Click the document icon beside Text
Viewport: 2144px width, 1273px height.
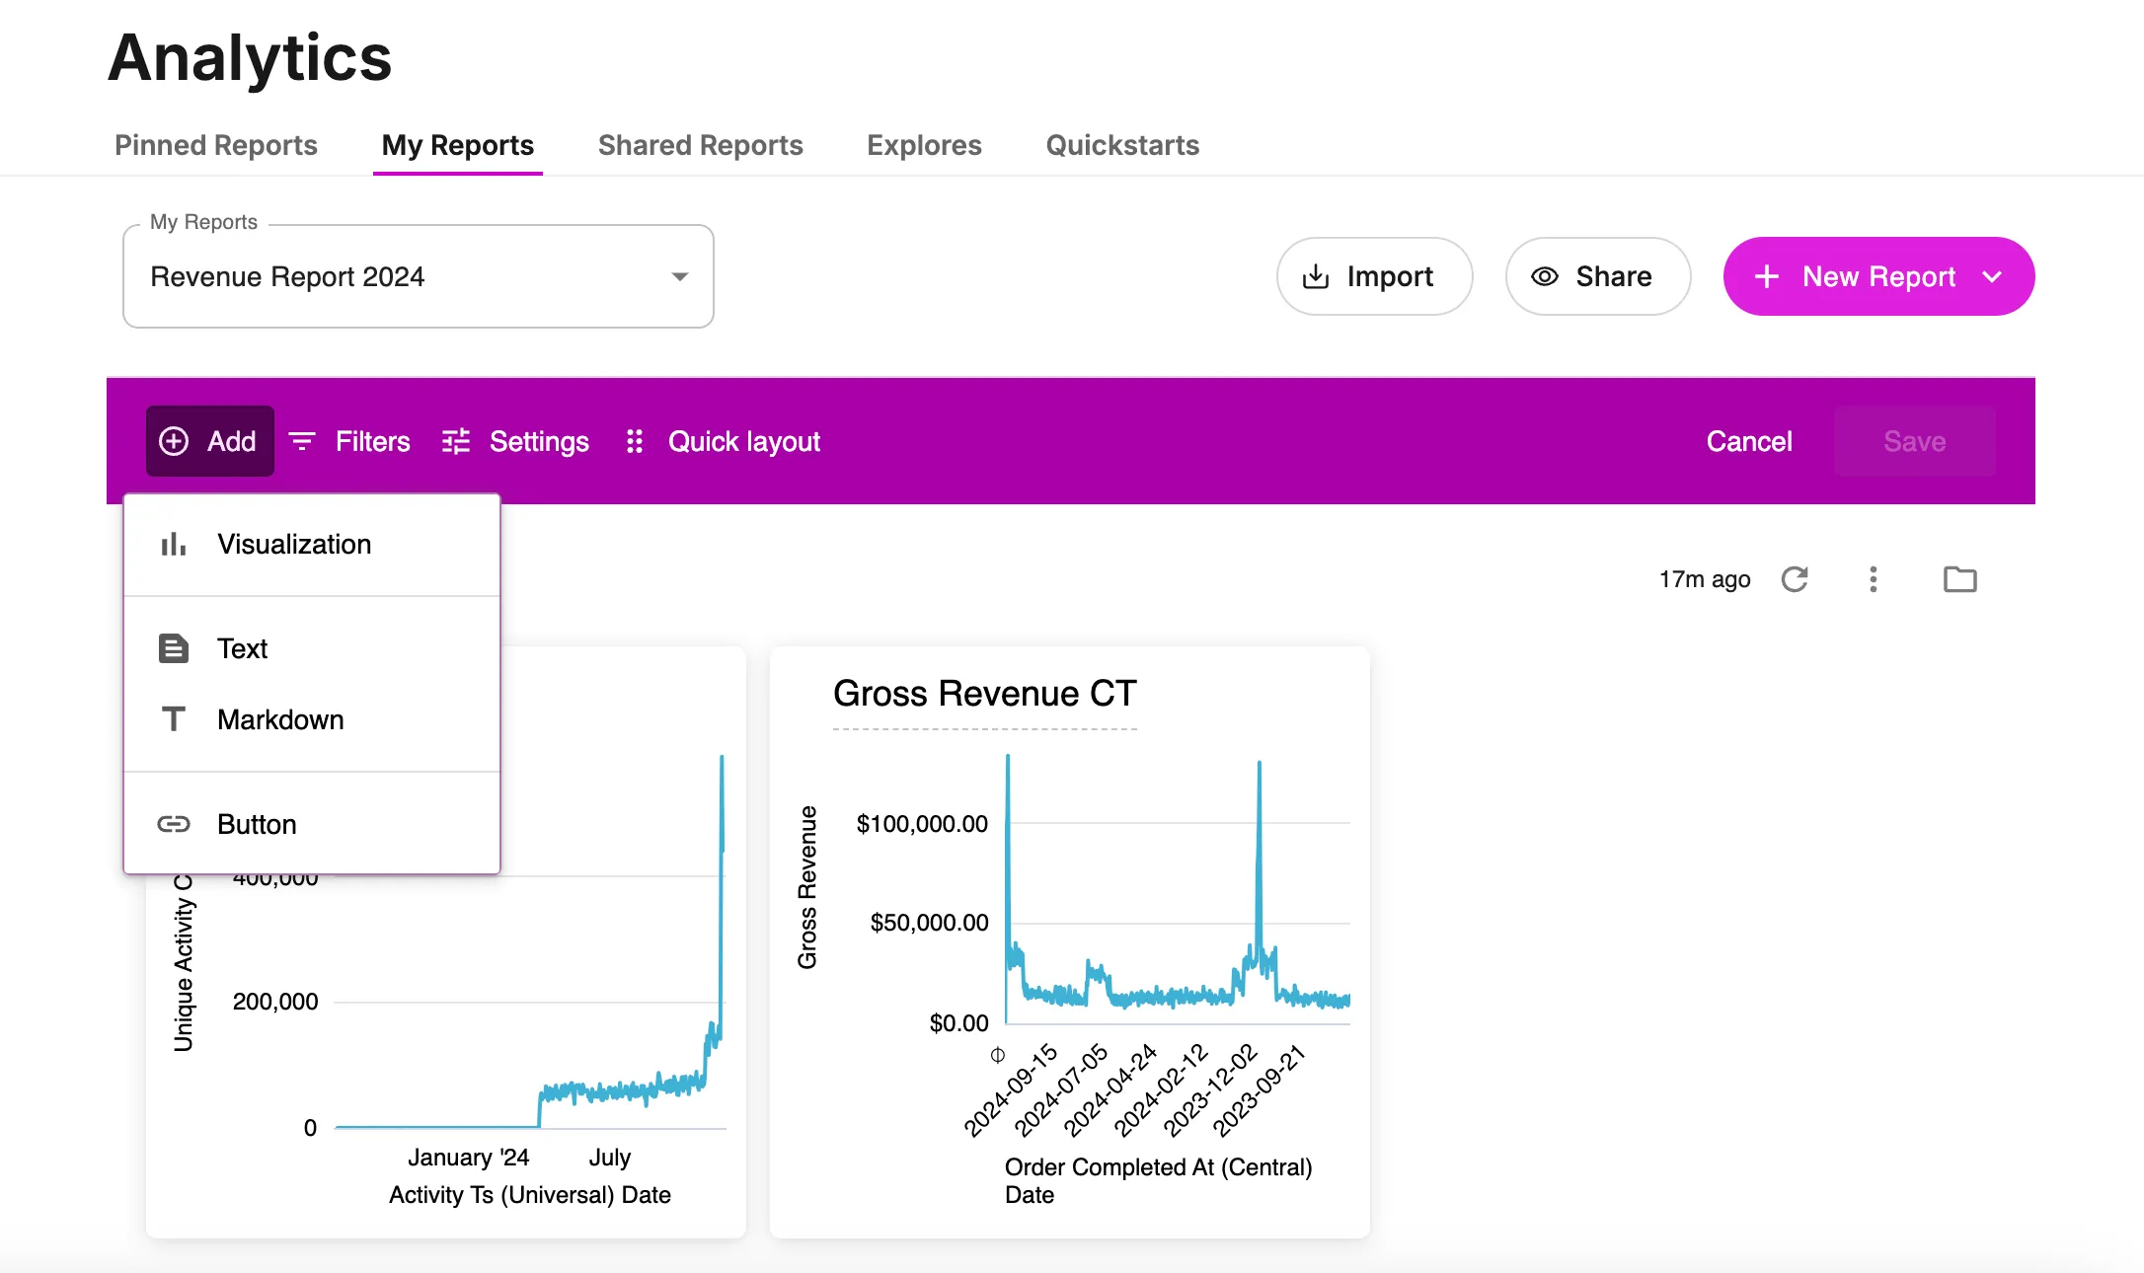[174, 648]
